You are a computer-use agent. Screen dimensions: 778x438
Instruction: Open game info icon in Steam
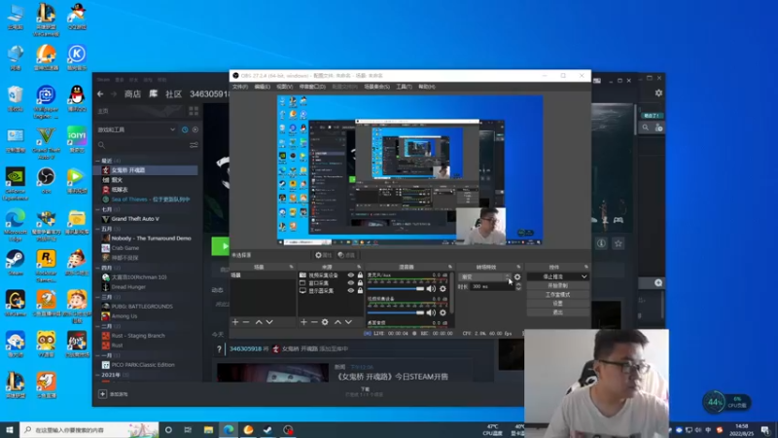click(601, 243)
